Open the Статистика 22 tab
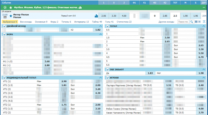This screenshot has height=115, width=208. [124, 22]
